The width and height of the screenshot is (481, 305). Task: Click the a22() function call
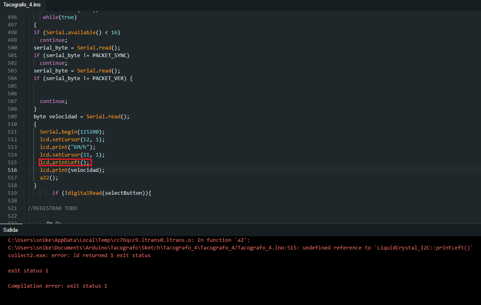[x=49, y=178]
